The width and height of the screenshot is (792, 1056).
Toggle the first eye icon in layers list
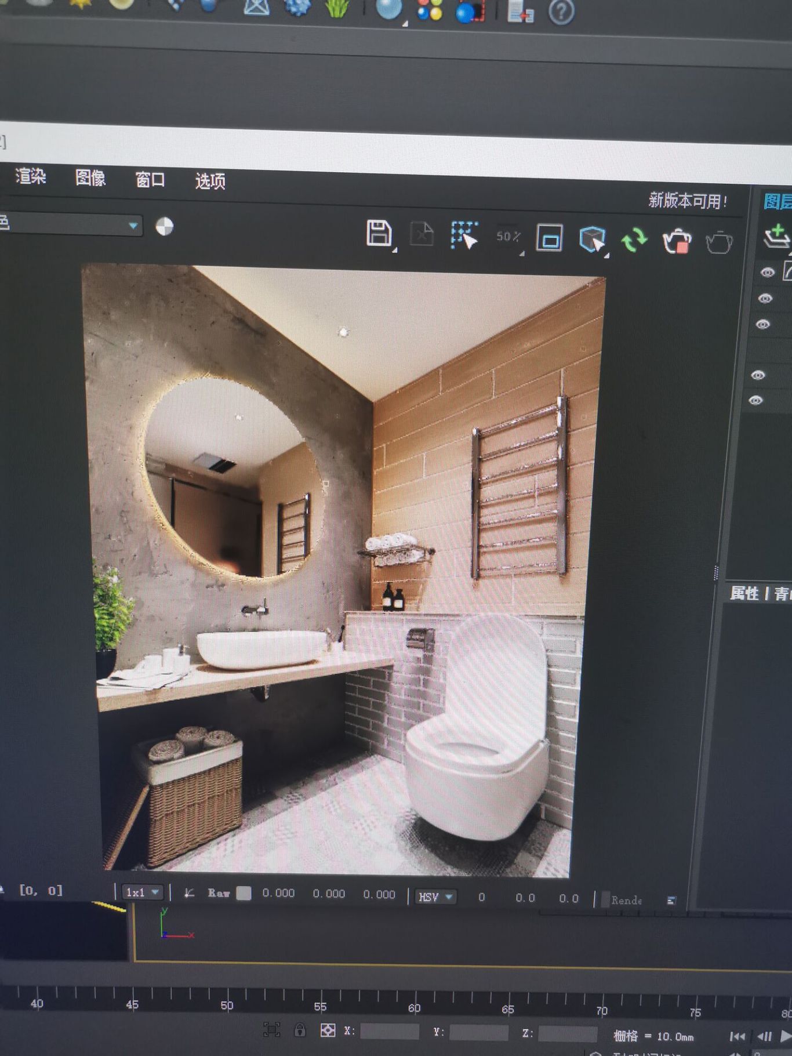pos(768,273)
